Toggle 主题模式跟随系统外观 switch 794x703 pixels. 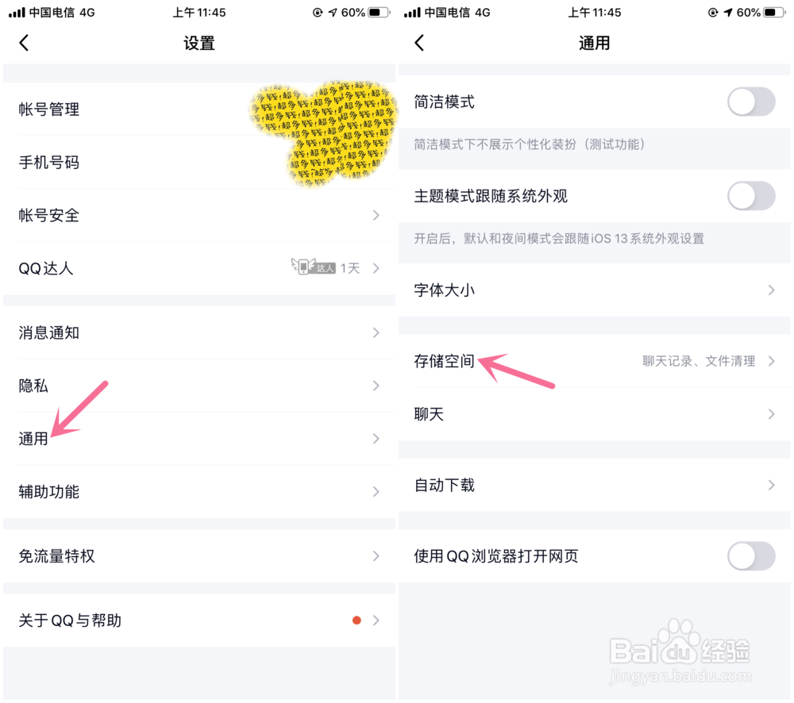tap(751, 196)
